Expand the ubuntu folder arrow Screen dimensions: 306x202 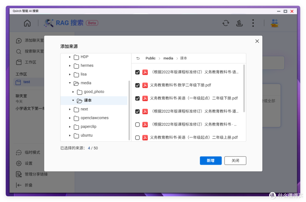pyautogui.click(x=70, y=135)
